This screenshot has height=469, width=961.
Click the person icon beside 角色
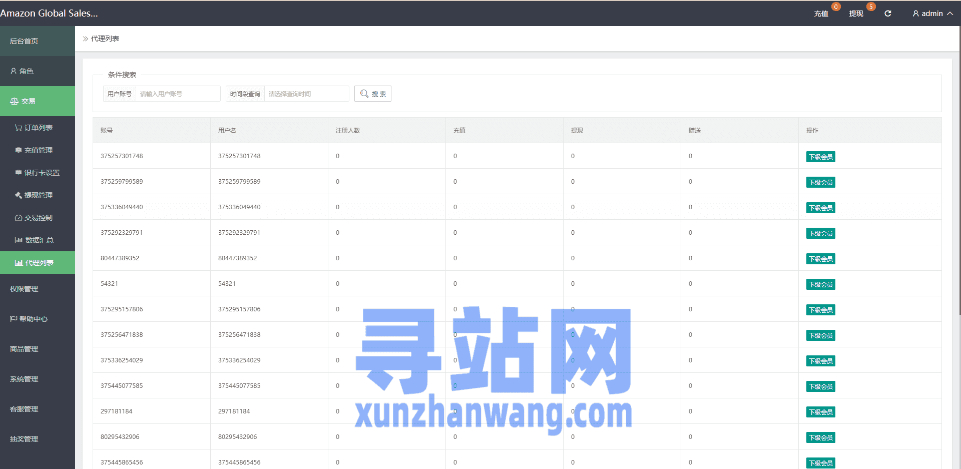14,71
